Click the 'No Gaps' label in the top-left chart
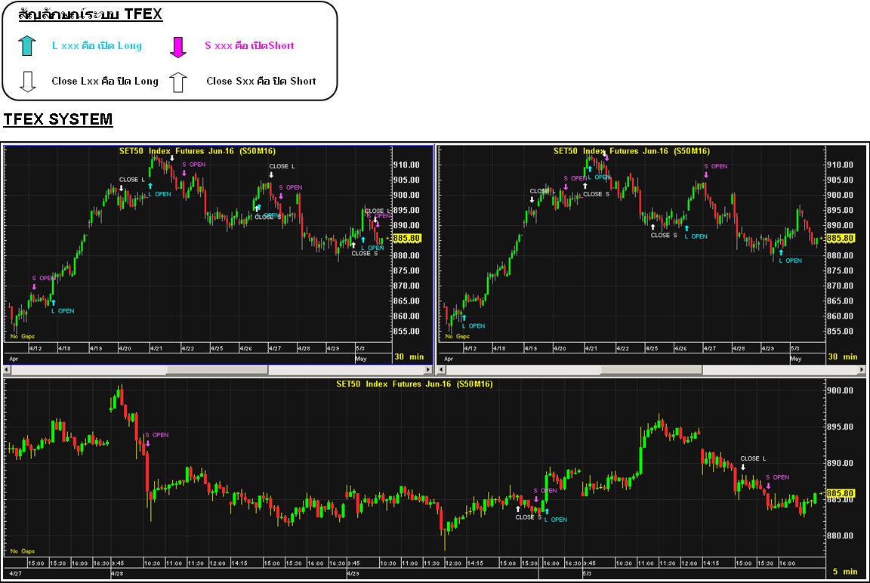This screenshot has width=870, height=583. [x=23, y=336]
